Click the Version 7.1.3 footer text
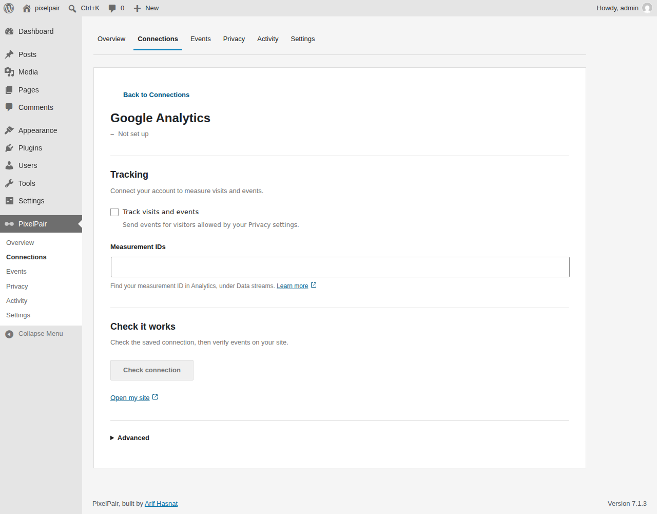Viewport: 657px width, 514px height. click(627, 504)
